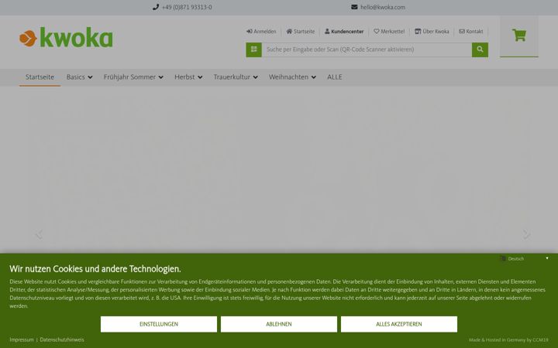Click the hello@kwoka.com email address
This screenshot has height=348, width=558.
pos(383,7)
